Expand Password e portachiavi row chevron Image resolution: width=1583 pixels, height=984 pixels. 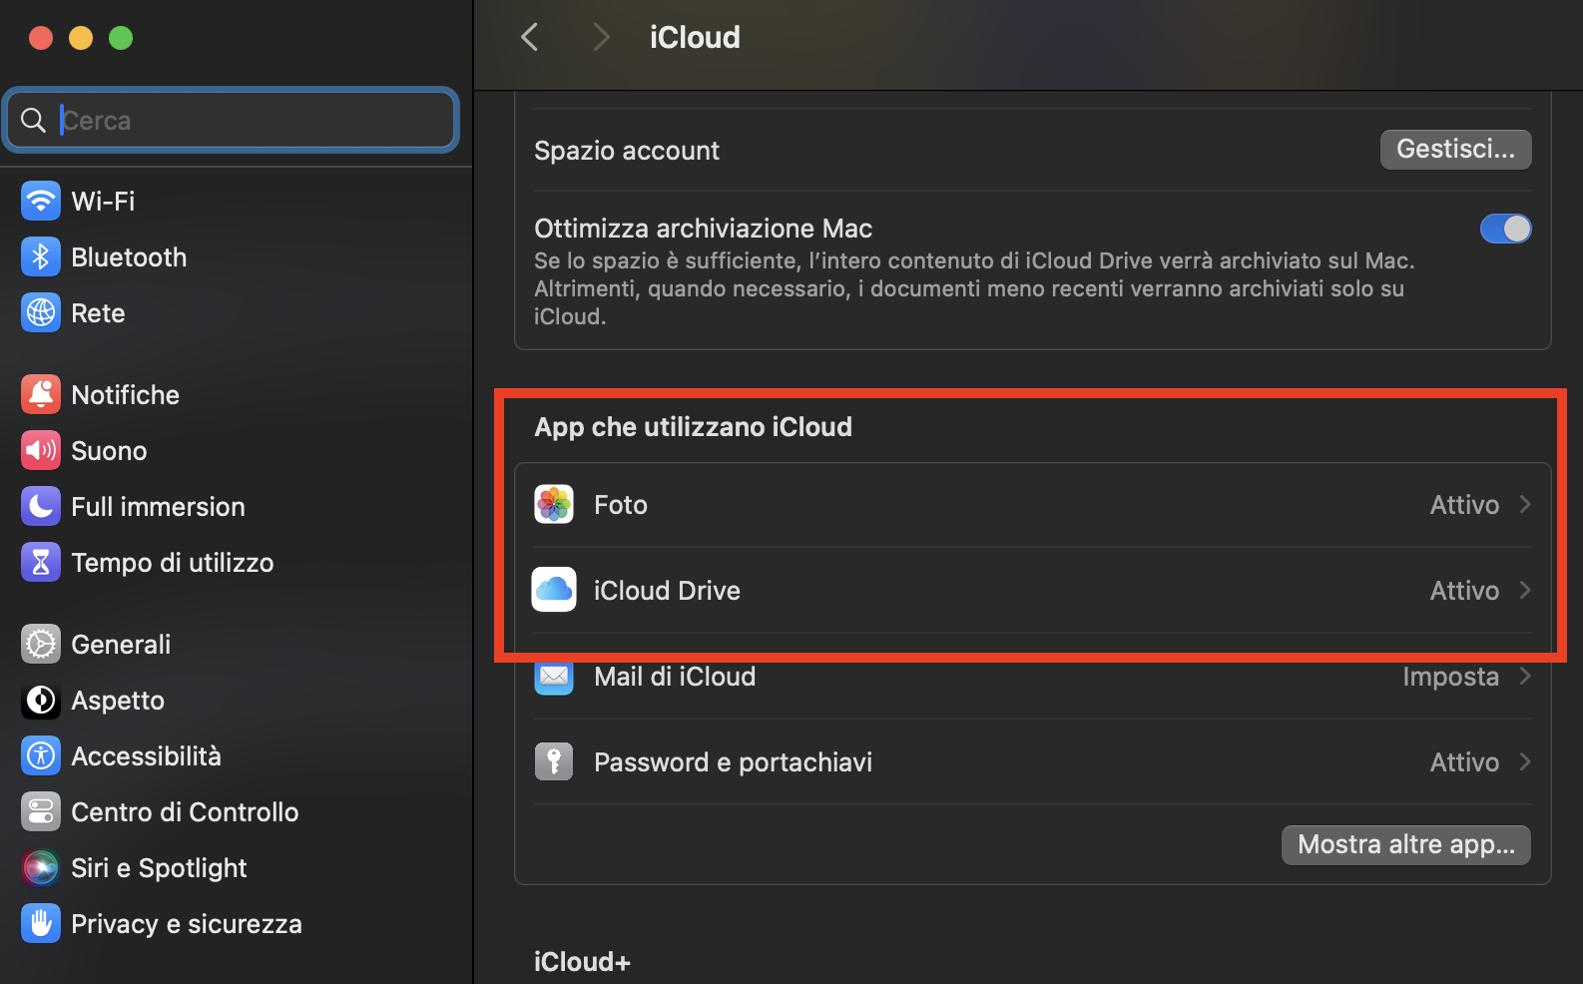1524,761
